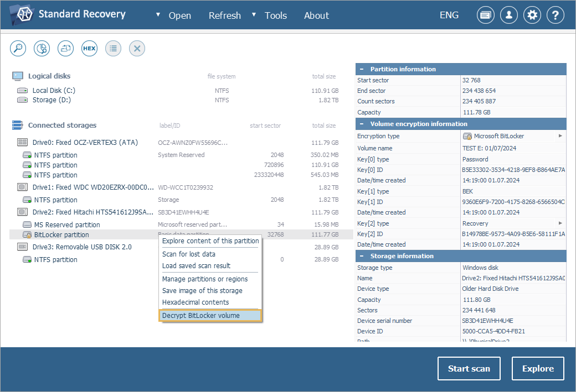
Task: Click Refresh in the top bar
Action: point(225,15)
